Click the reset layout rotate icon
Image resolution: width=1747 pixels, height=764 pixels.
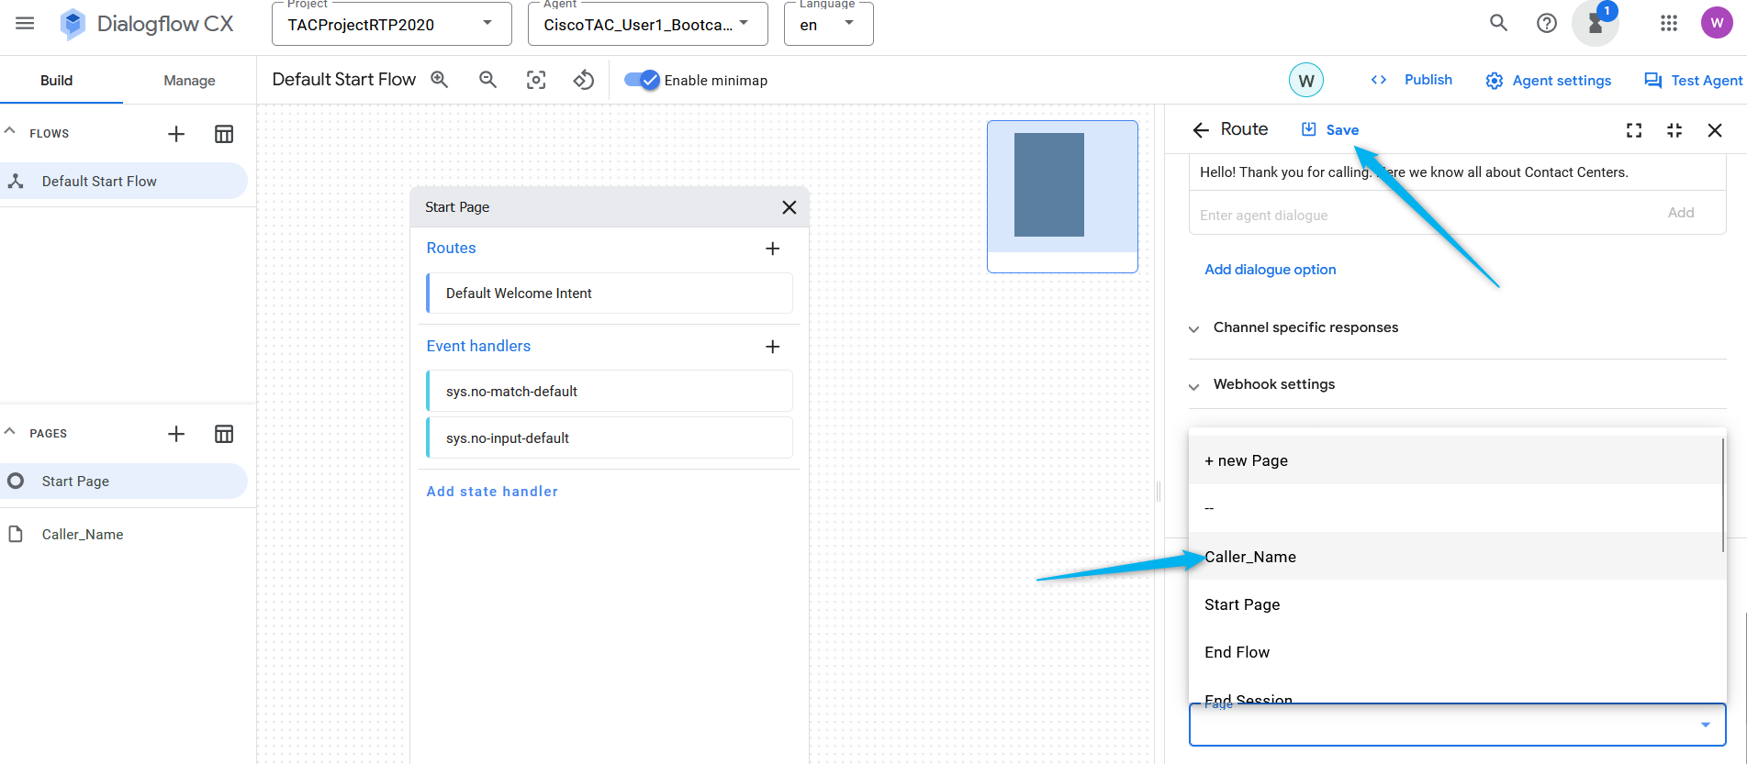click(584, 80)
